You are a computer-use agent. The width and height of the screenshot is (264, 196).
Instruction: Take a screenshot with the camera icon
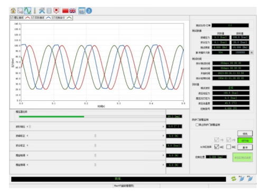click(82, 11)
